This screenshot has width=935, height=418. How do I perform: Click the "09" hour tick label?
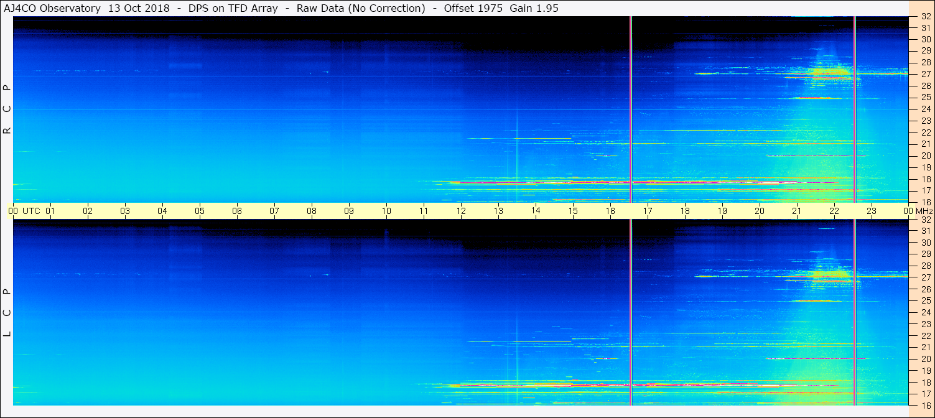(349, 211)
